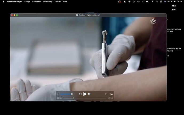
Task: Open the Bearbeiten menu
Action: point(37,2)
